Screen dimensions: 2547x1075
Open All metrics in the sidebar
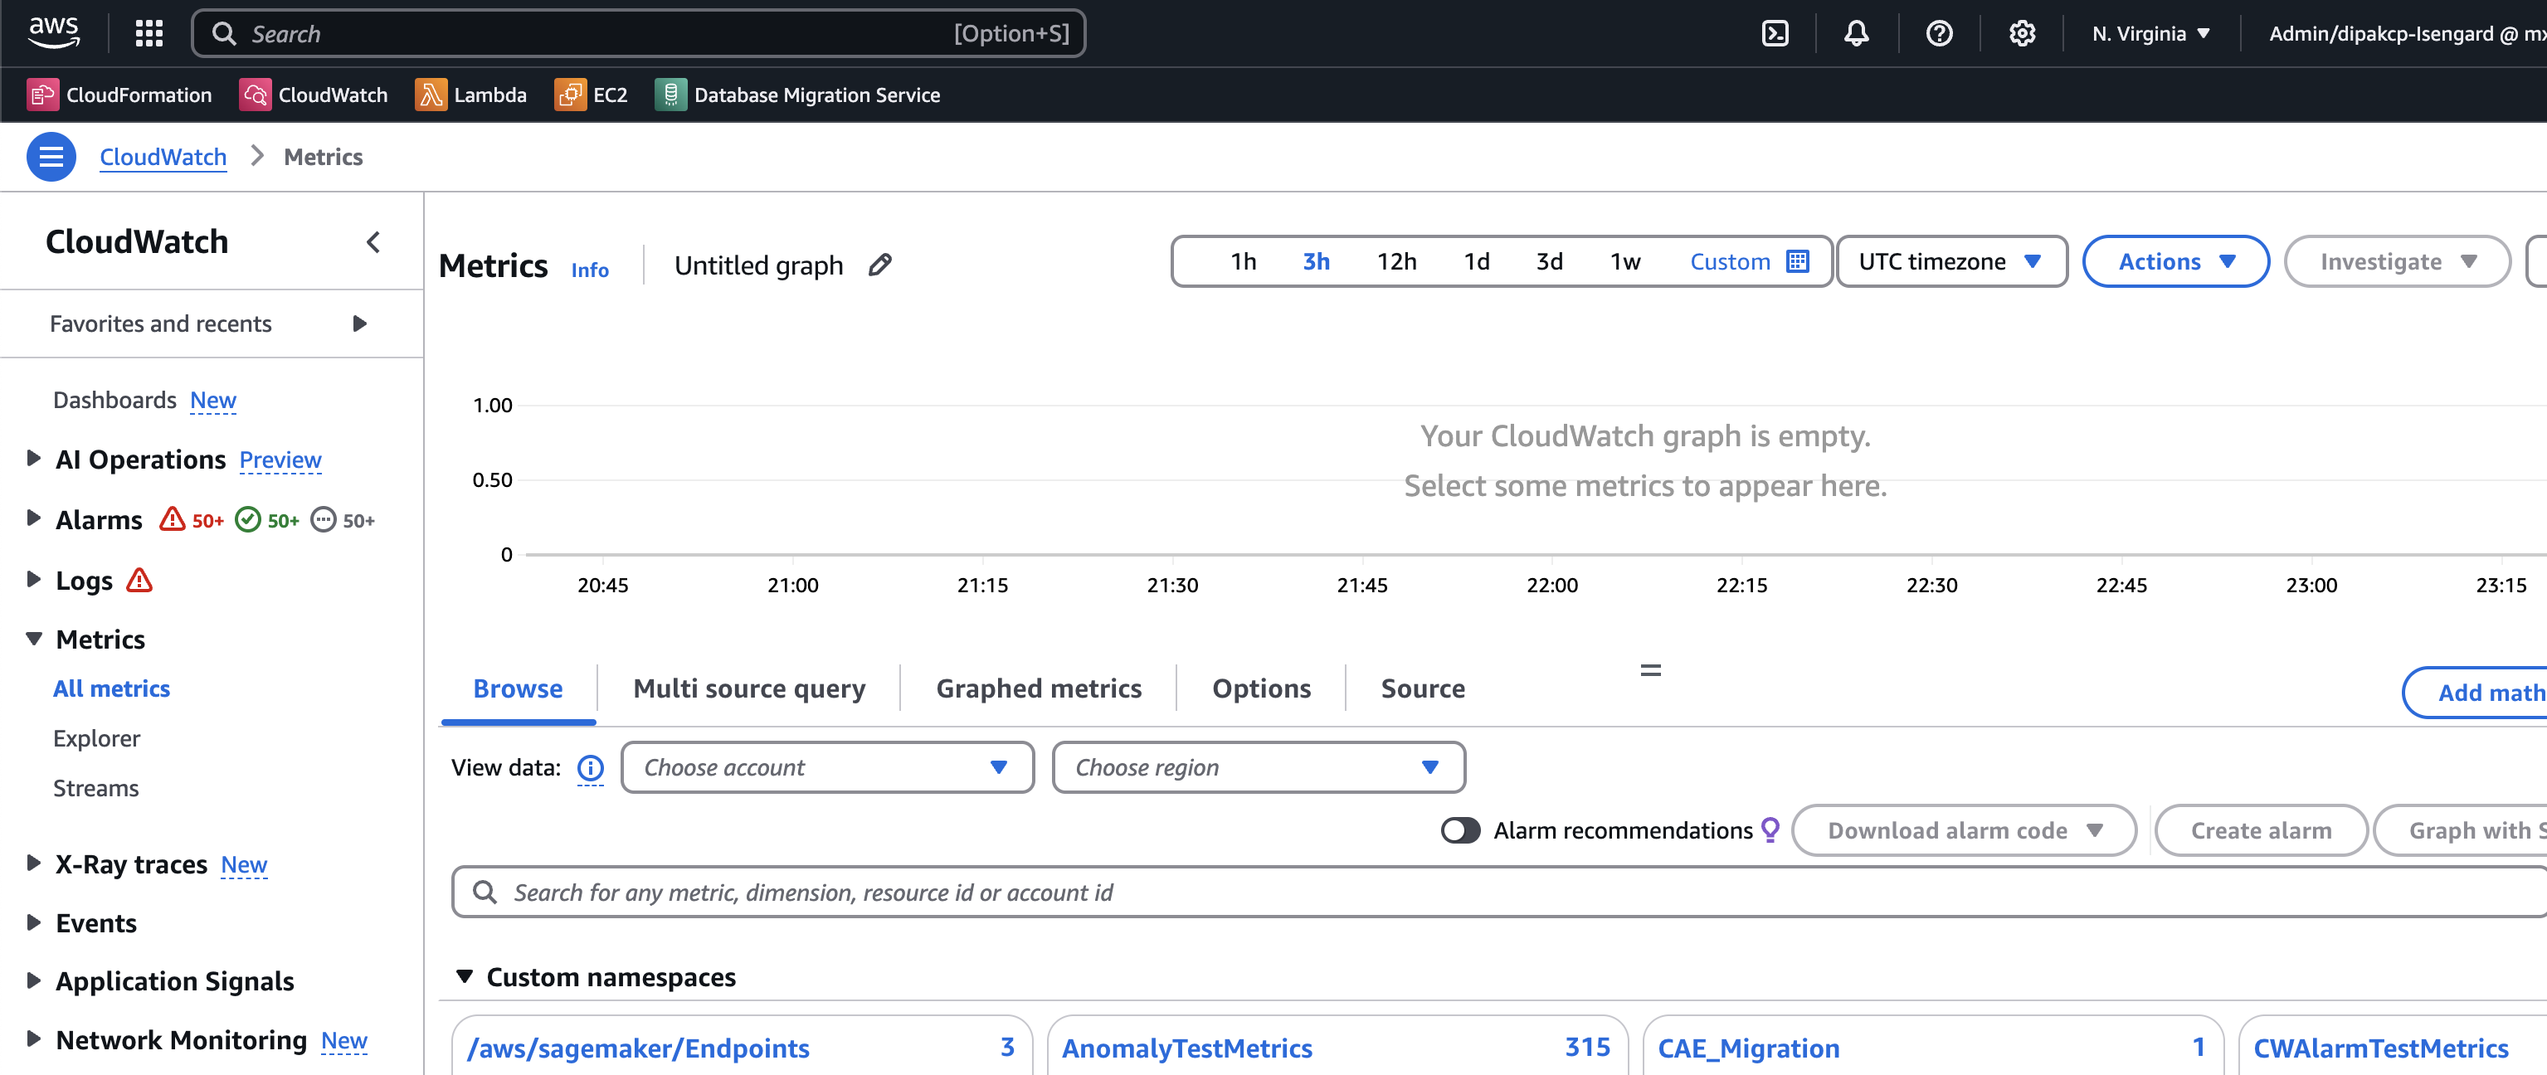tap(112, 688)
